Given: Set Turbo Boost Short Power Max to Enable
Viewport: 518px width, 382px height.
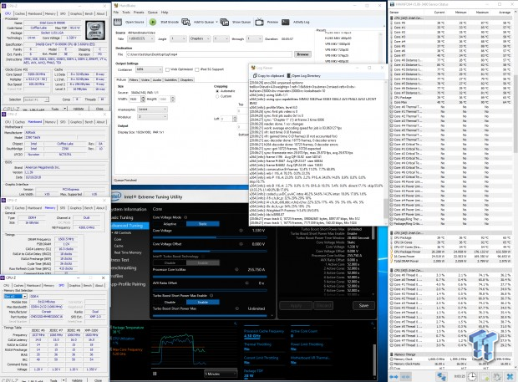Looking at the screenshot, I should point(203,302).
